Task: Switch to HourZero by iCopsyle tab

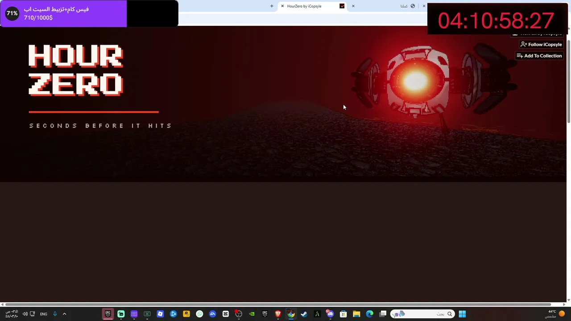Action: point(312,6)
